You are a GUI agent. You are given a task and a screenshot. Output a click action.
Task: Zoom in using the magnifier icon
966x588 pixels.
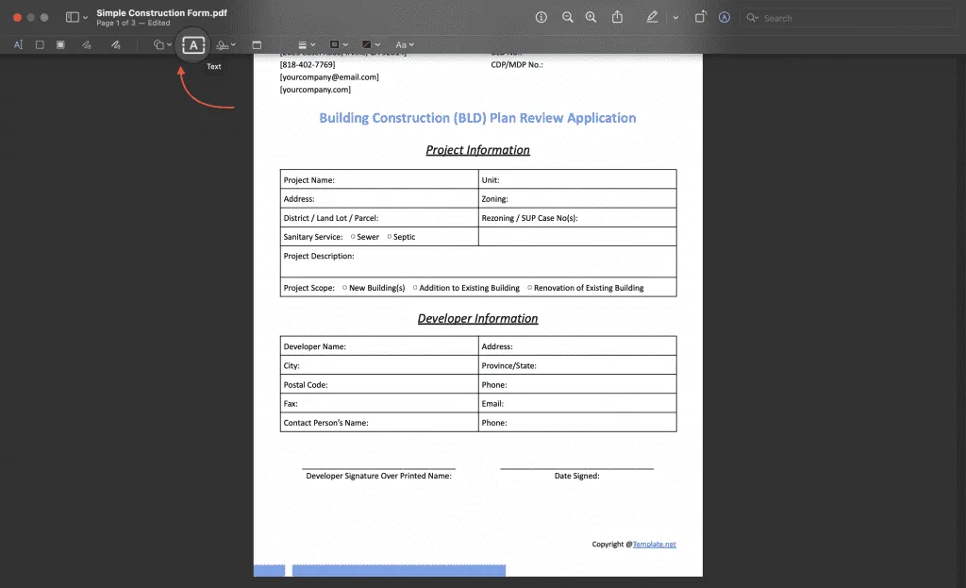pyautogui.click(x=591, y=17)
